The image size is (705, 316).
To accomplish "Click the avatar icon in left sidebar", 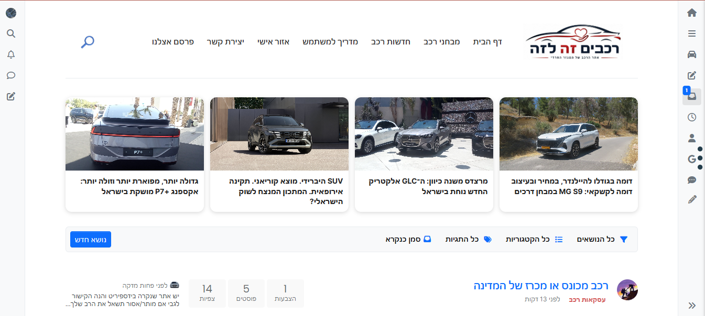I will [x=11, y=13].
